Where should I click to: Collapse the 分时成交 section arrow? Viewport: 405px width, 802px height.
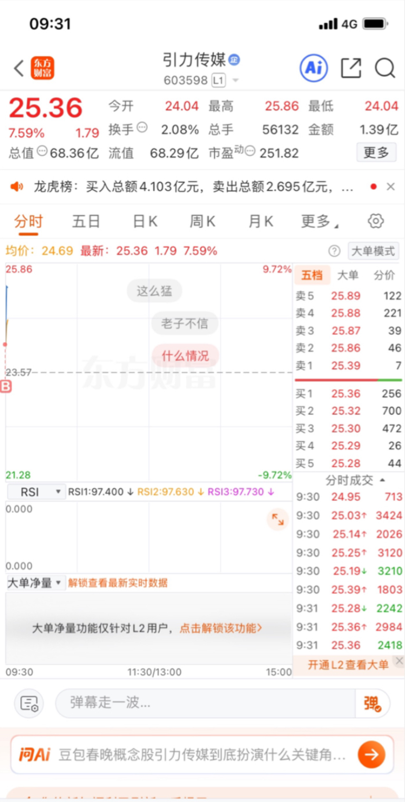tap(382, 480)
